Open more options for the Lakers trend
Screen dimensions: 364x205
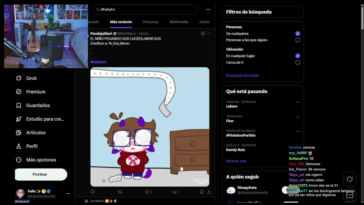298,102
